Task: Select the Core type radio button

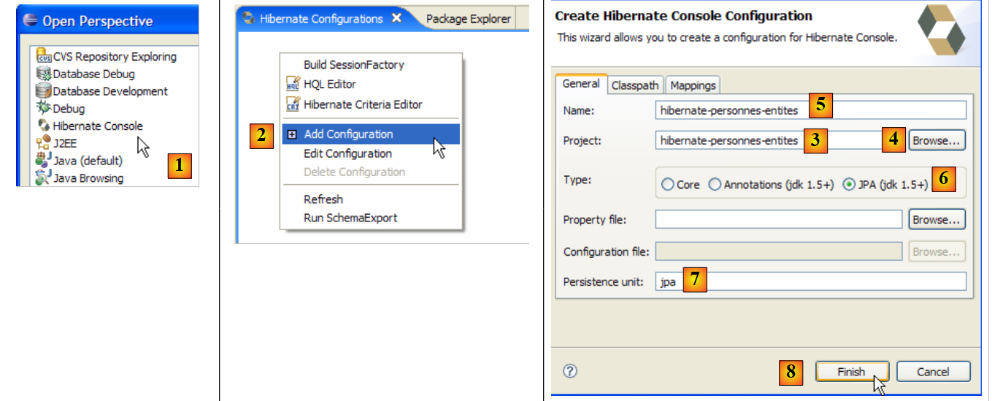Action: [x=667, y=185]
